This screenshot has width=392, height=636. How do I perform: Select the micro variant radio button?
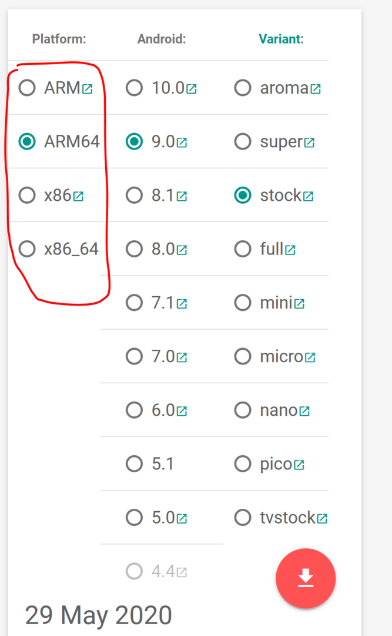pyautogui.click(x=243, y=356)
